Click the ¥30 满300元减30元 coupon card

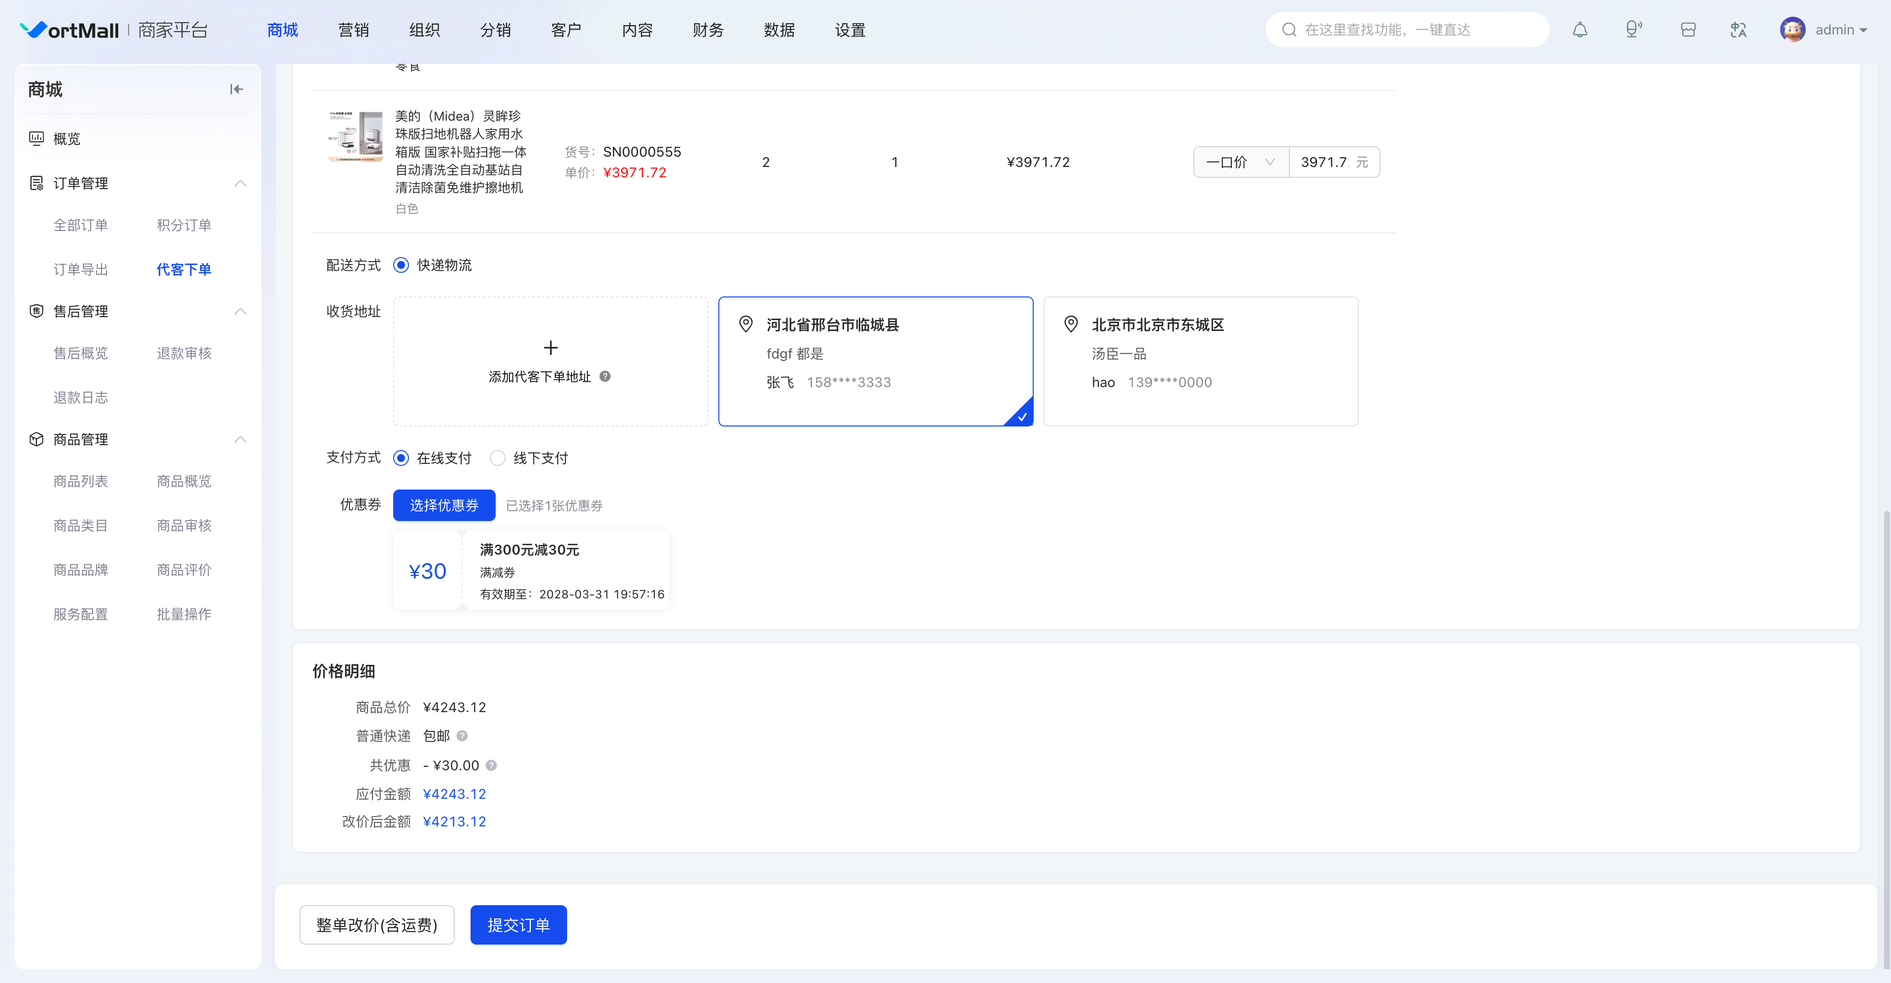pyautogui.click(x=532, y=571)
